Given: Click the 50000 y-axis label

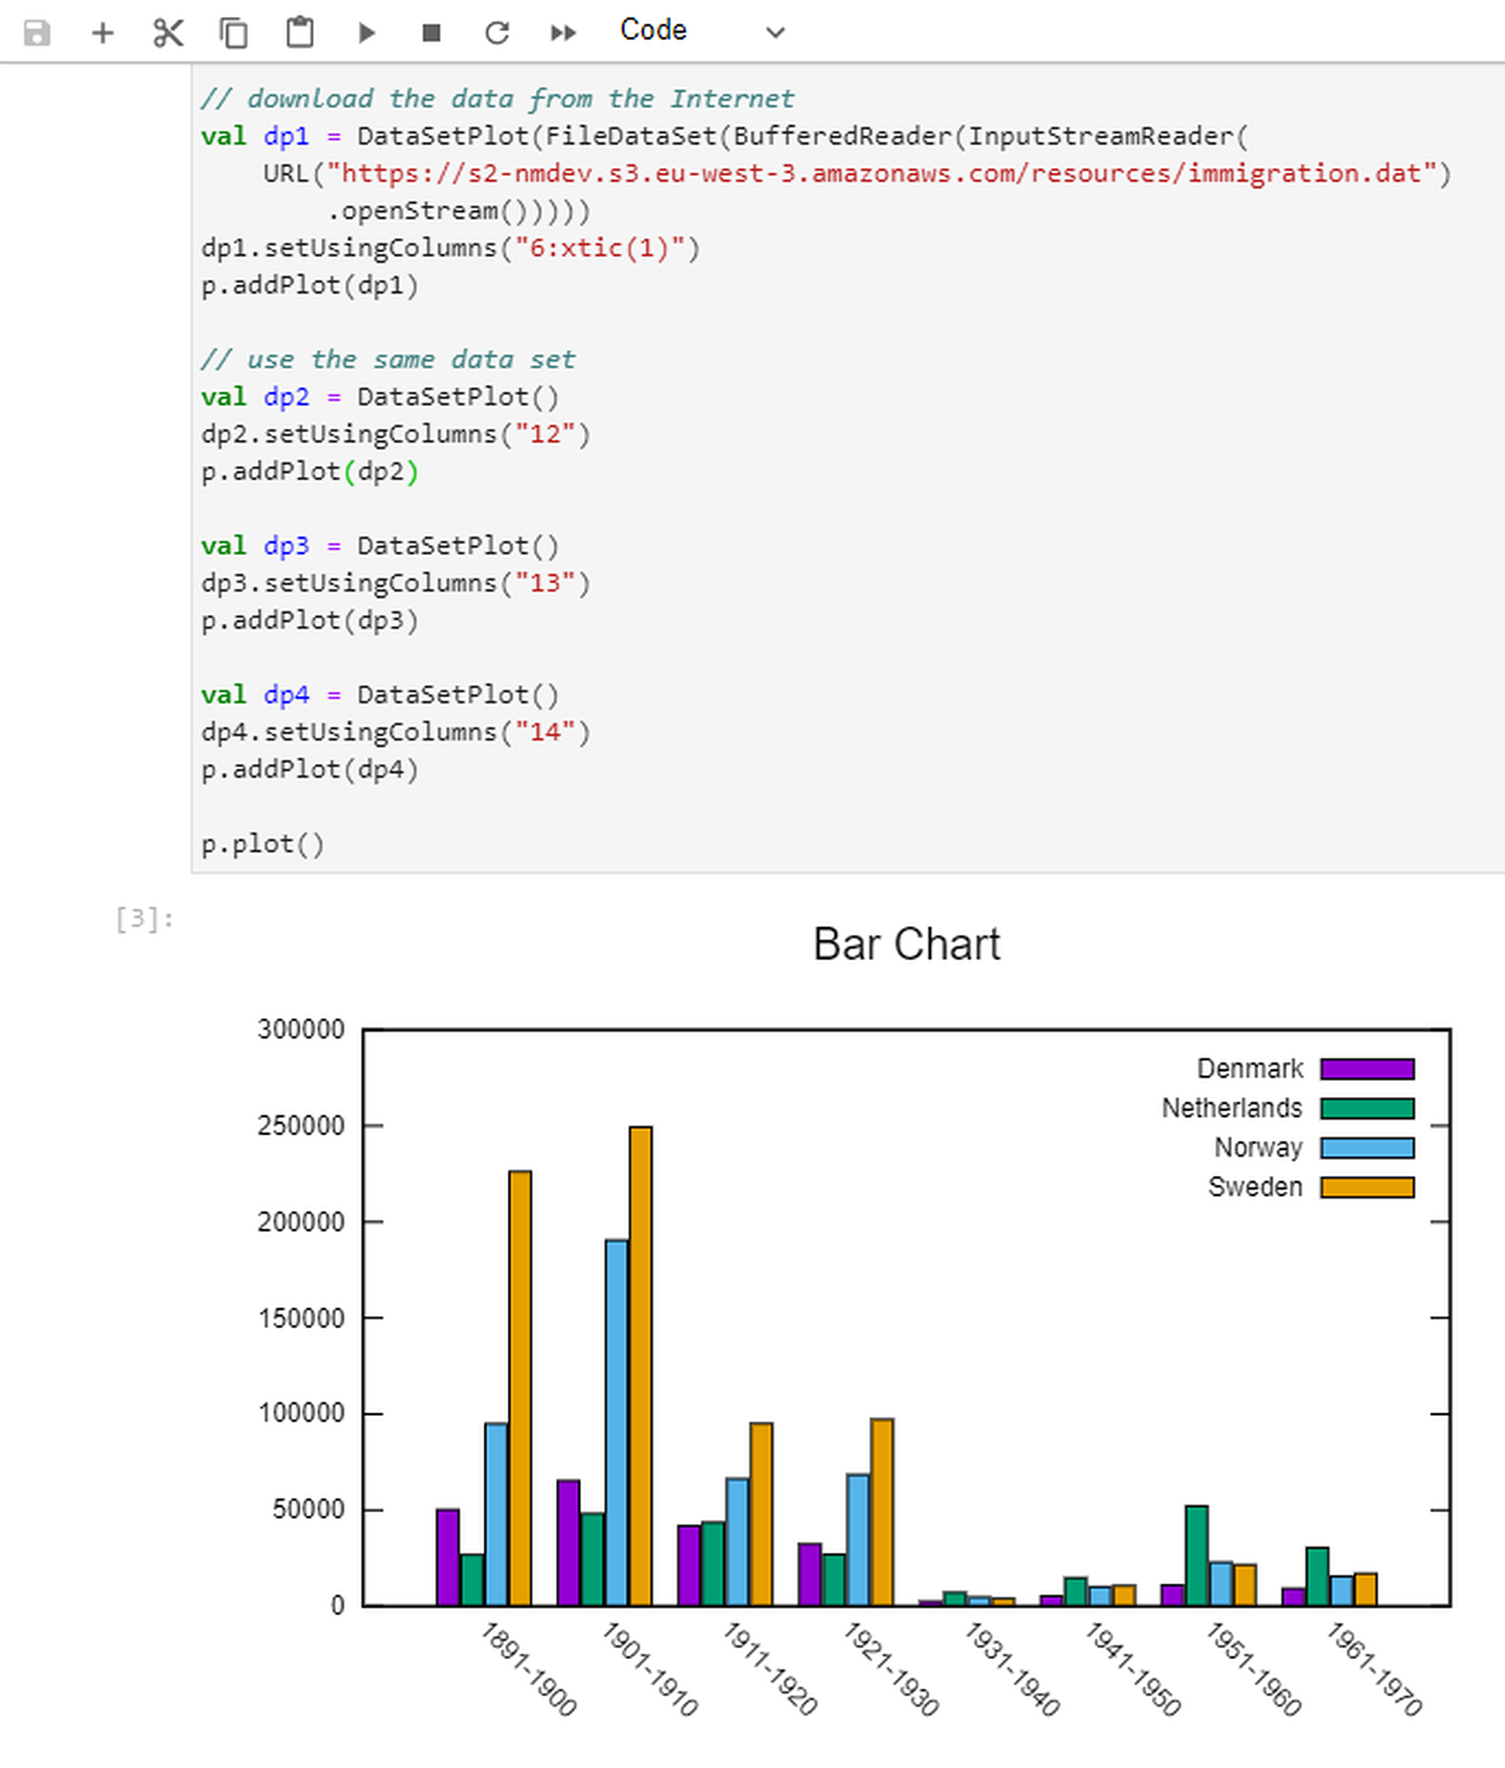Looking at the screenshot, I should pyautogui.click(x=309, y=1511).
